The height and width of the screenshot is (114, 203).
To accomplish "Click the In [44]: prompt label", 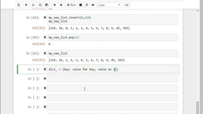I will click(x=33, y=37).
